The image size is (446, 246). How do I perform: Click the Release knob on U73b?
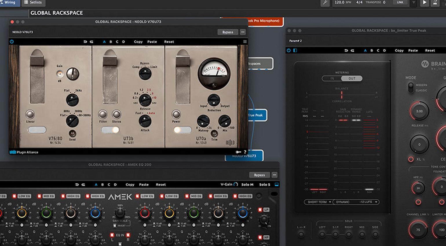point(145,100)
